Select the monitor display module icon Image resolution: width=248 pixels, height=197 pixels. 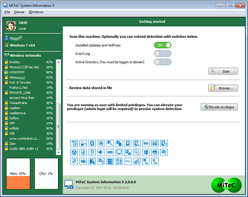tap(119, 152)
